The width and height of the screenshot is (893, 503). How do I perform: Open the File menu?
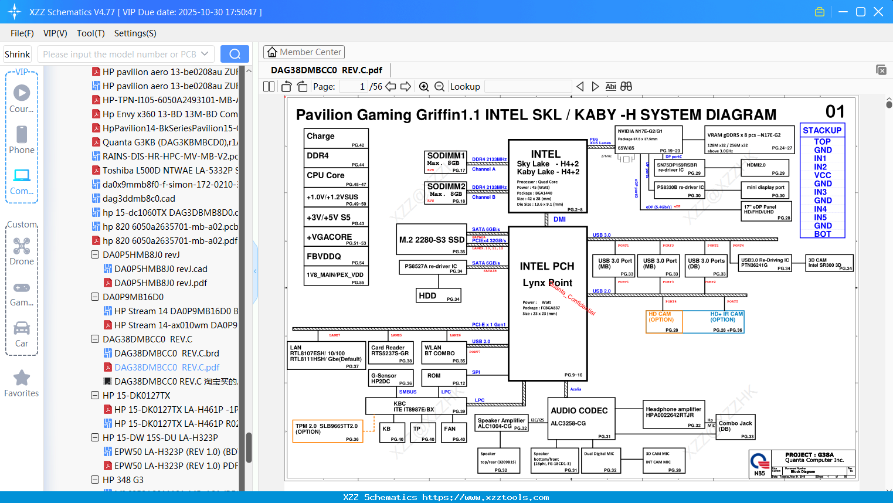(22, 33)
